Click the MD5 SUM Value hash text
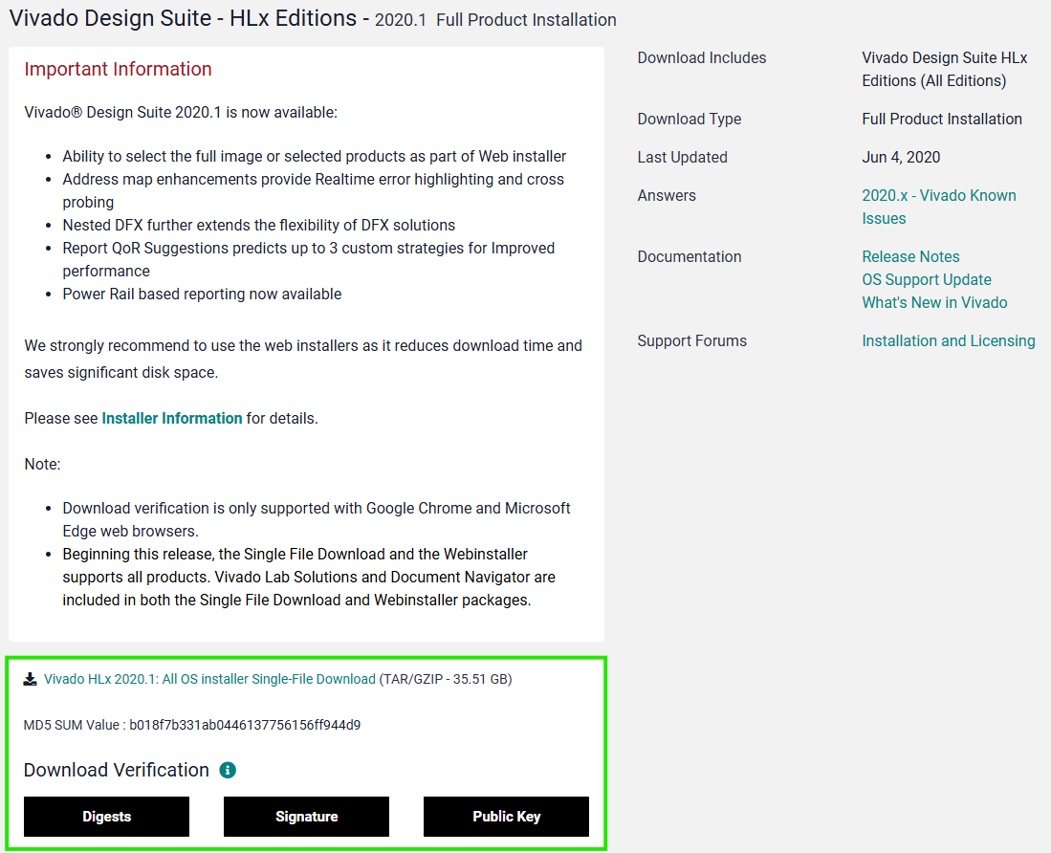Viewport: 1051px width, 853px height. pos(245,724)
